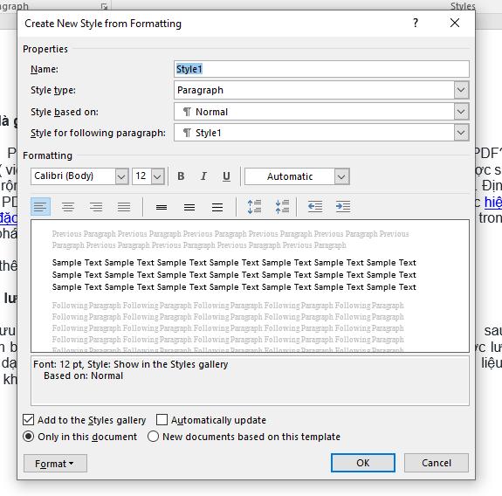This screenshot has height=496, width=502.
Task: Click the 'hiệ' hyperlink in document
Action: [492, 203]
